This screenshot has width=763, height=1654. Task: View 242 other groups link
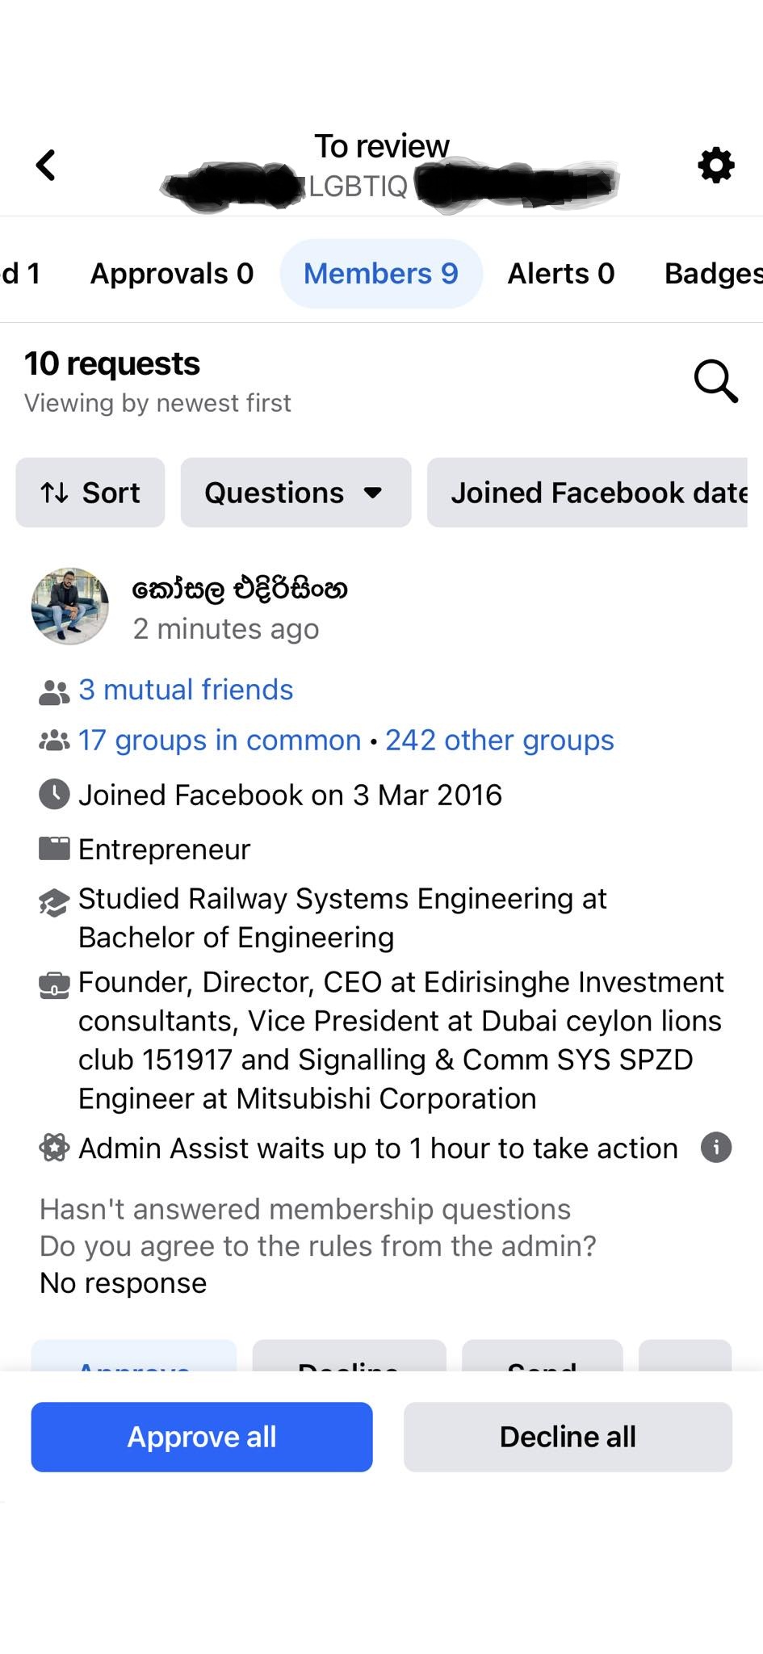click(x=499, y=740)
